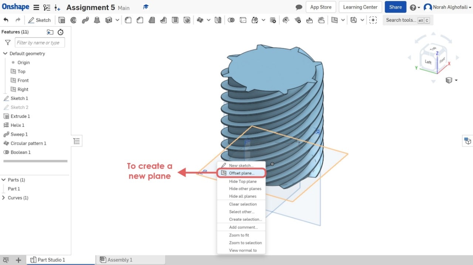Select the Rib tool icon
473x265 pixels.
coord(163,20)
